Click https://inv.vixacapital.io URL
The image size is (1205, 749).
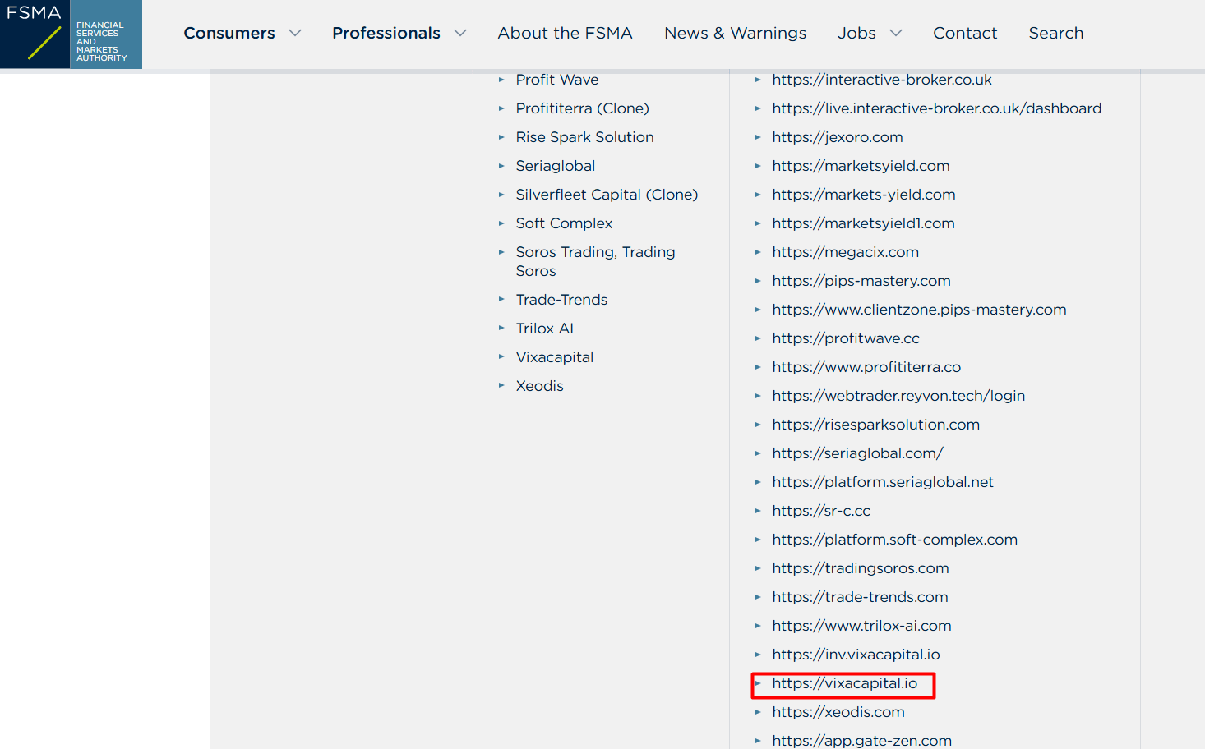856,655
